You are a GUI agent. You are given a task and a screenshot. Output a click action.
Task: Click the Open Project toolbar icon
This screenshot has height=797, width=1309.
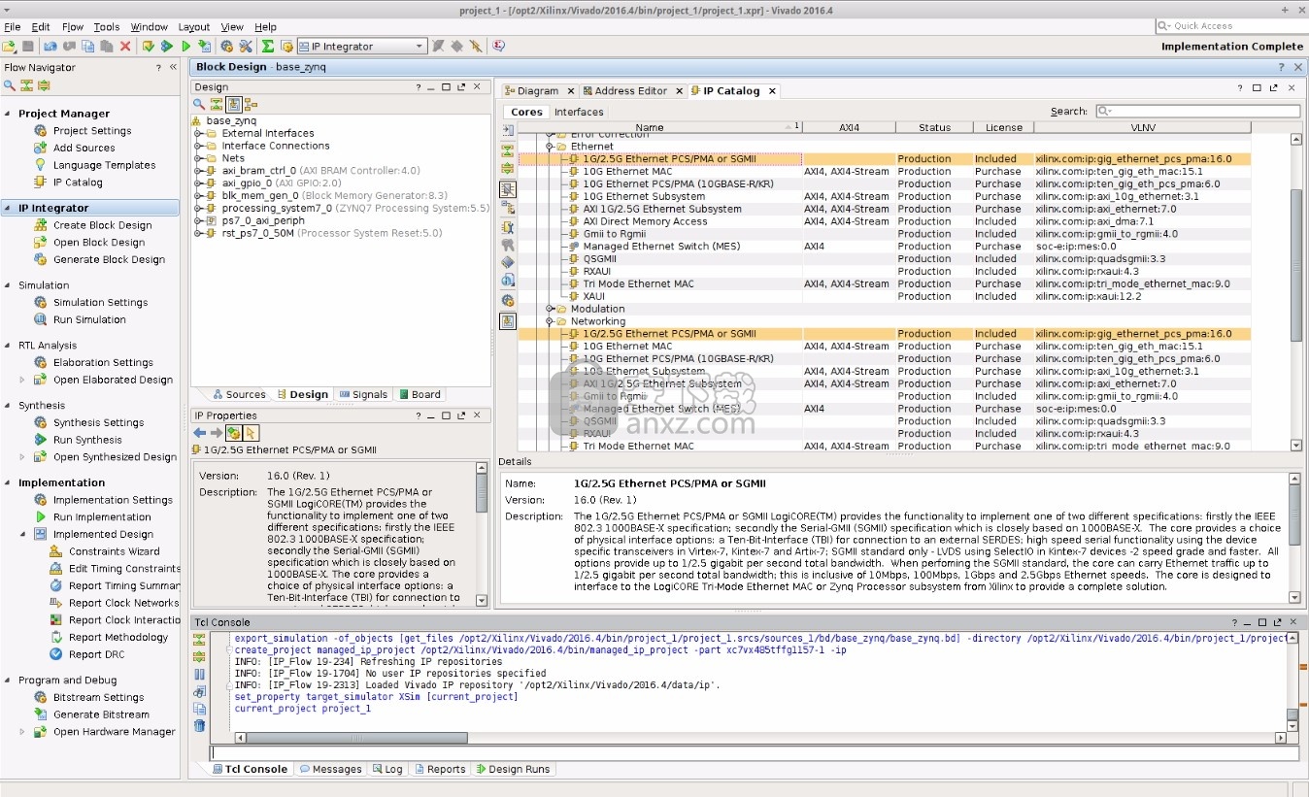click(x=9, y=46)
